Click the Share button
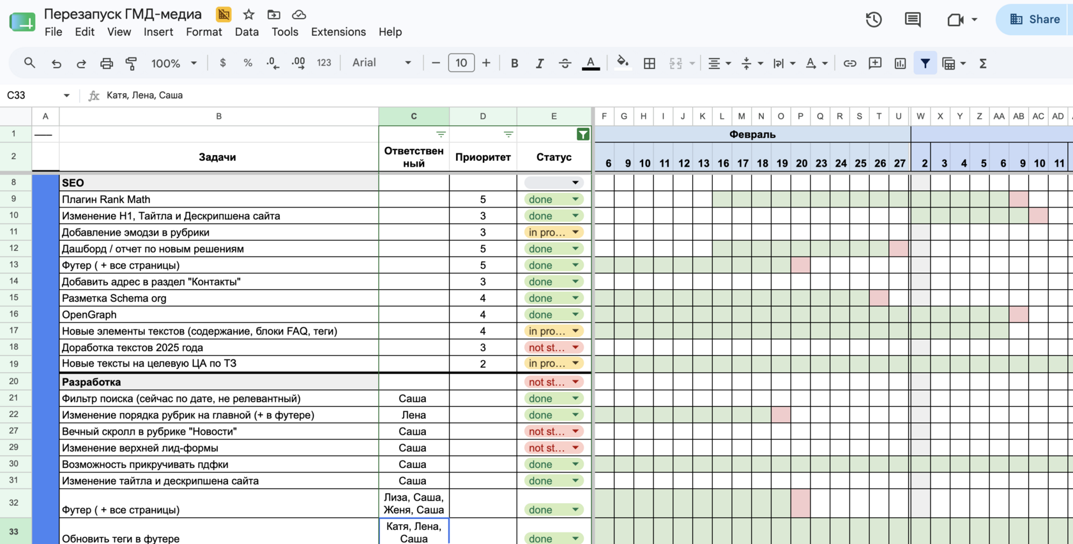1073x544 pixels. click(x=1035, y=20)
